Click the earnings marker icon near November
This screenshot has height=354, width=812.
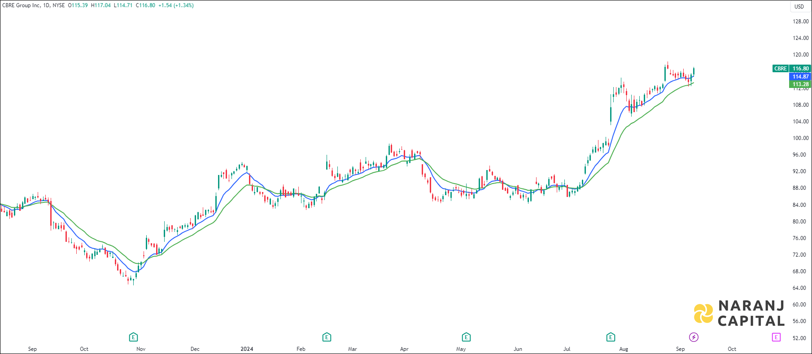[133, 337]
